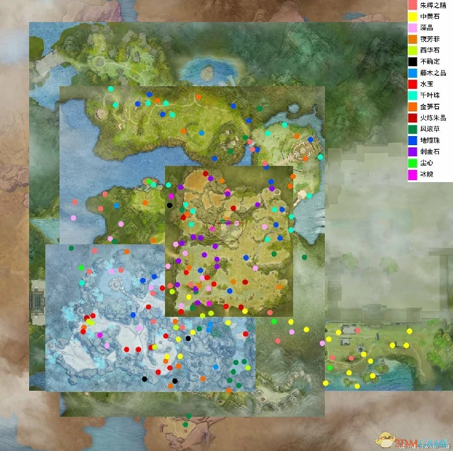The height and width of the screenshot is (451, 453).
Task: Select the 火炼朱晶 legend text label
Action: tap(433, 119)
